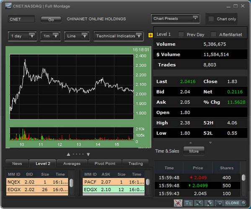
Task: Click the volume bar chart area
Action: click(72, 134)
